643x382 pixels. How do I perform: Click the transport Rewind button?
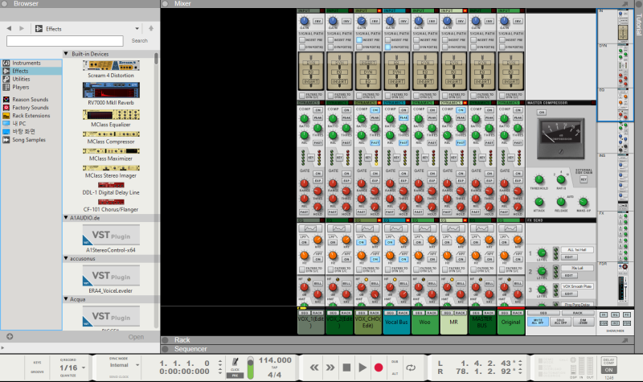pos(314,368)
